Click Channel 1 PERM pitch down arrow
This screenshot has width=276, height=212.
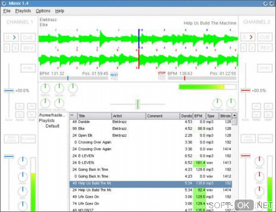coord(19,115)
